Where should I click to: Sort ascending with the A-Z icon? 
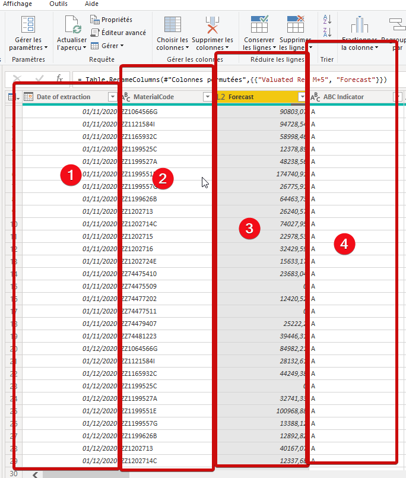pos(327,19)
